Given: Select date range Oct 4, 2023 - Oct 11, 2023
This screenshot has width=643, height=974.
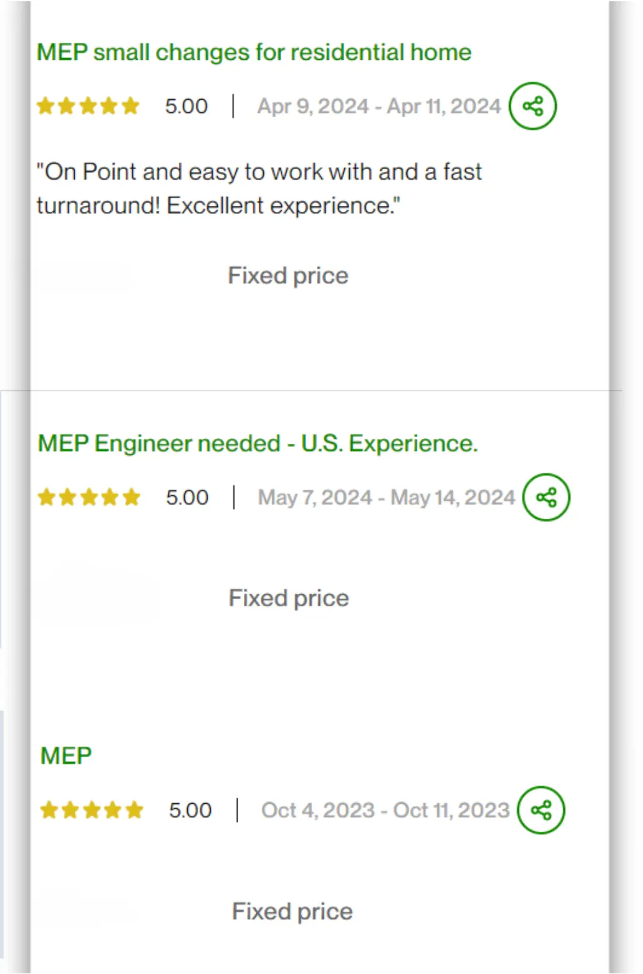Looking at the screenshot, I should (385, 810).
